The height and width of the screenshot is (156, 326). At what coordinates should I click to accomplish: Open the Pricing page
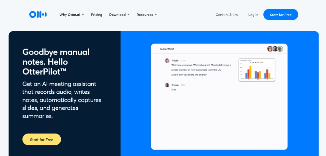[96, 15]
